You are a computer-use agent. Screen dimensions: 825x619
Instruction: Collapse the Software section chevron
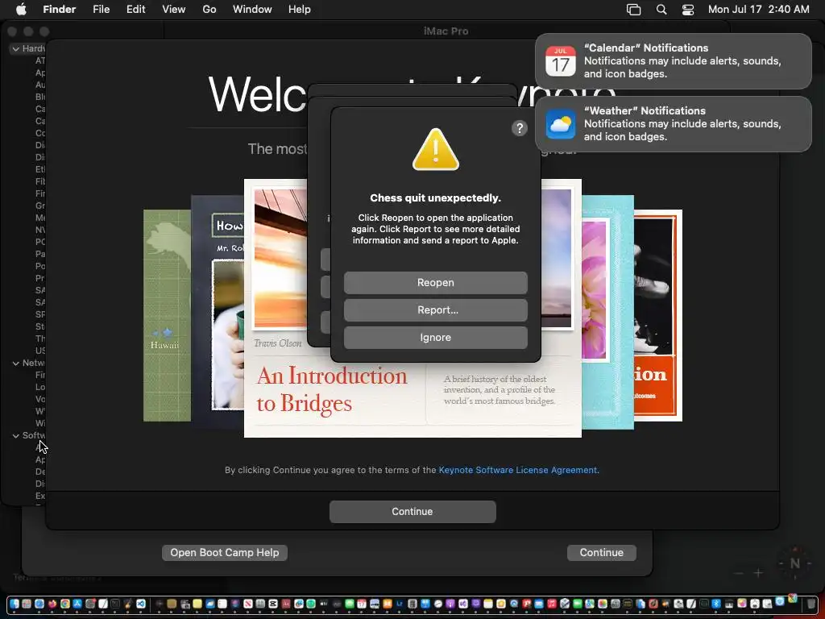[x=15, y=436]
